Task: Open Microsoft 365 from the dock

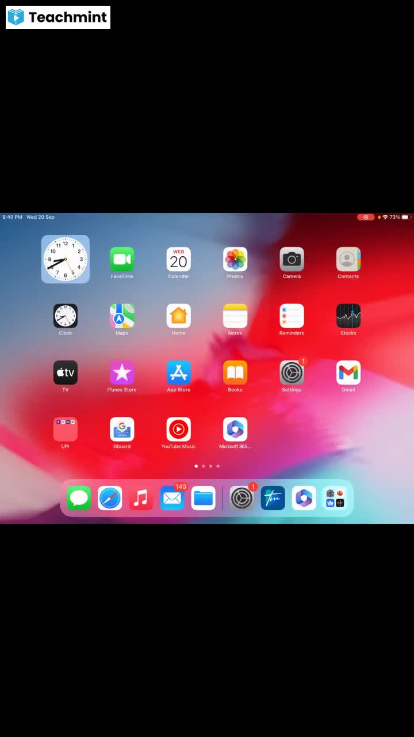Action: (304, 498)
